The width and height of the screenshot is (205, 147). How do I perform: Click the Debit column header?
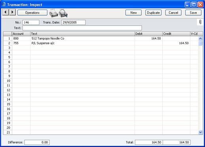148,34
